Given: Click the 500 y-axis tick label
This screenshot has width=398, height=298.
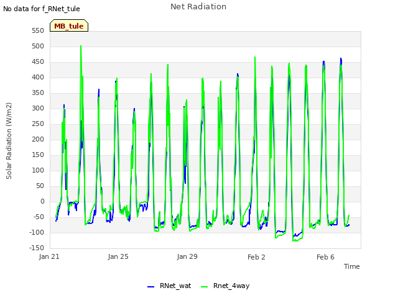Looking at the screenshot, I should tap(38, 46).
